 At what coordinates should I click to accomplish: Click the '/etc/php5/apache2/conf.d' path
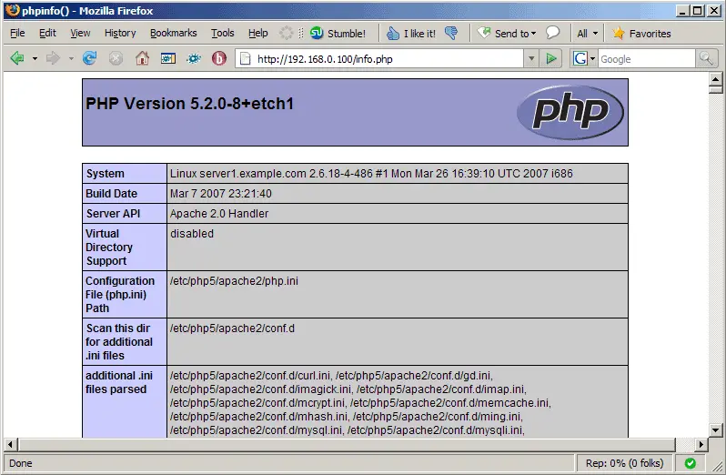point(232,328)
